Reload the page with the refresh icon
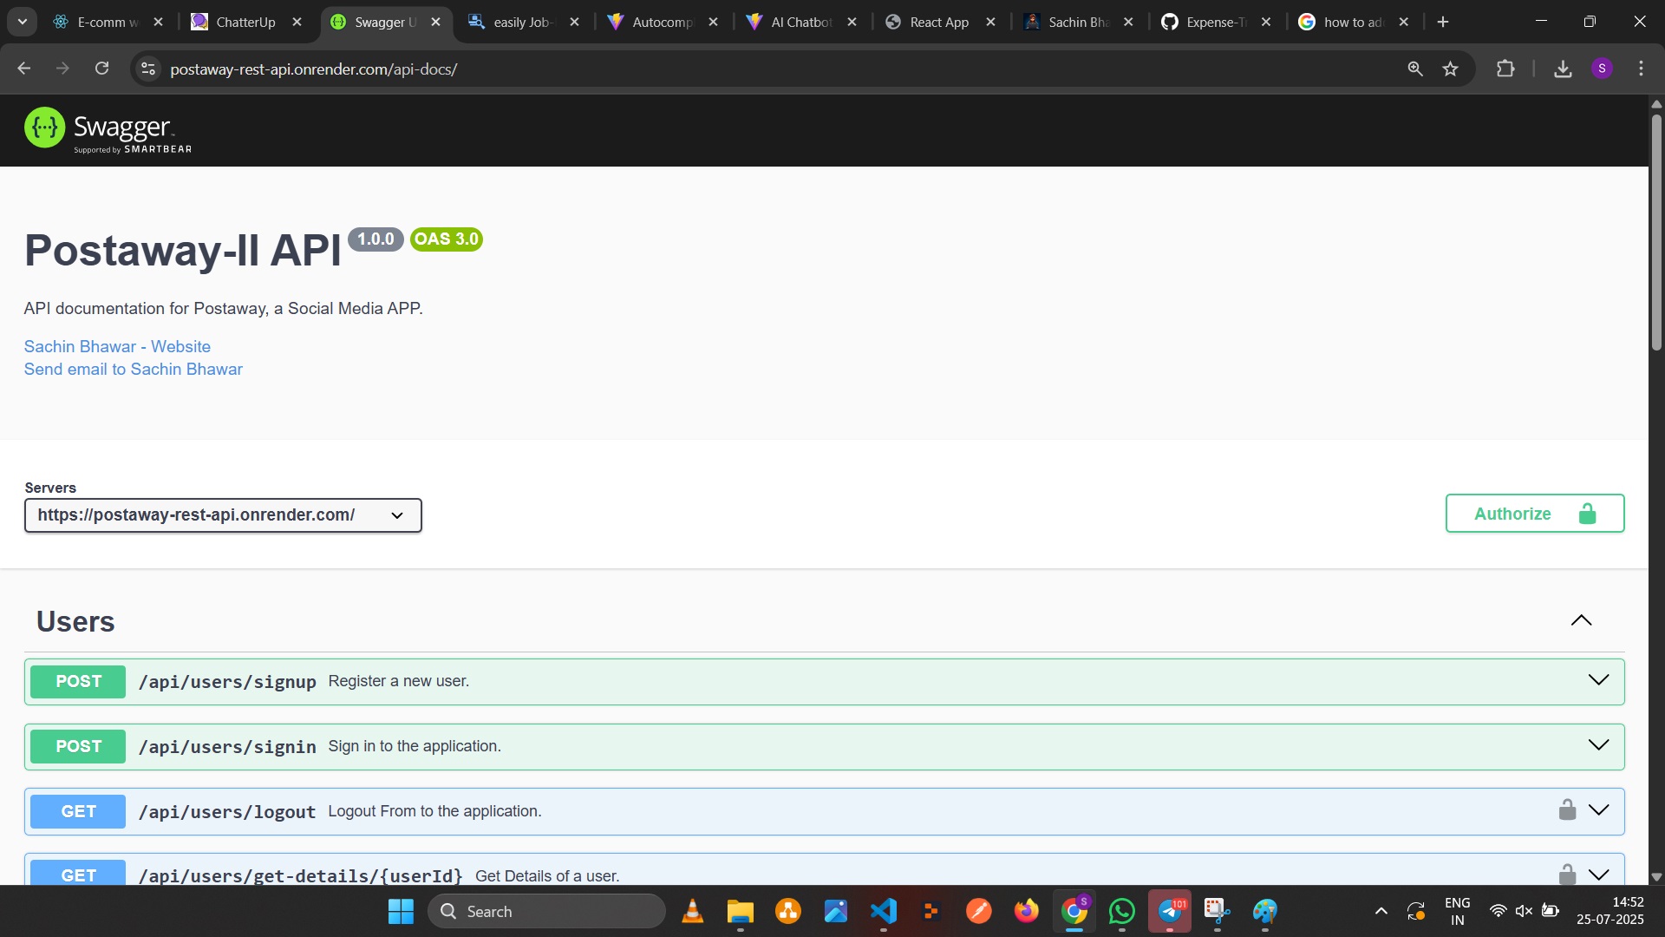 click(101, 69)
